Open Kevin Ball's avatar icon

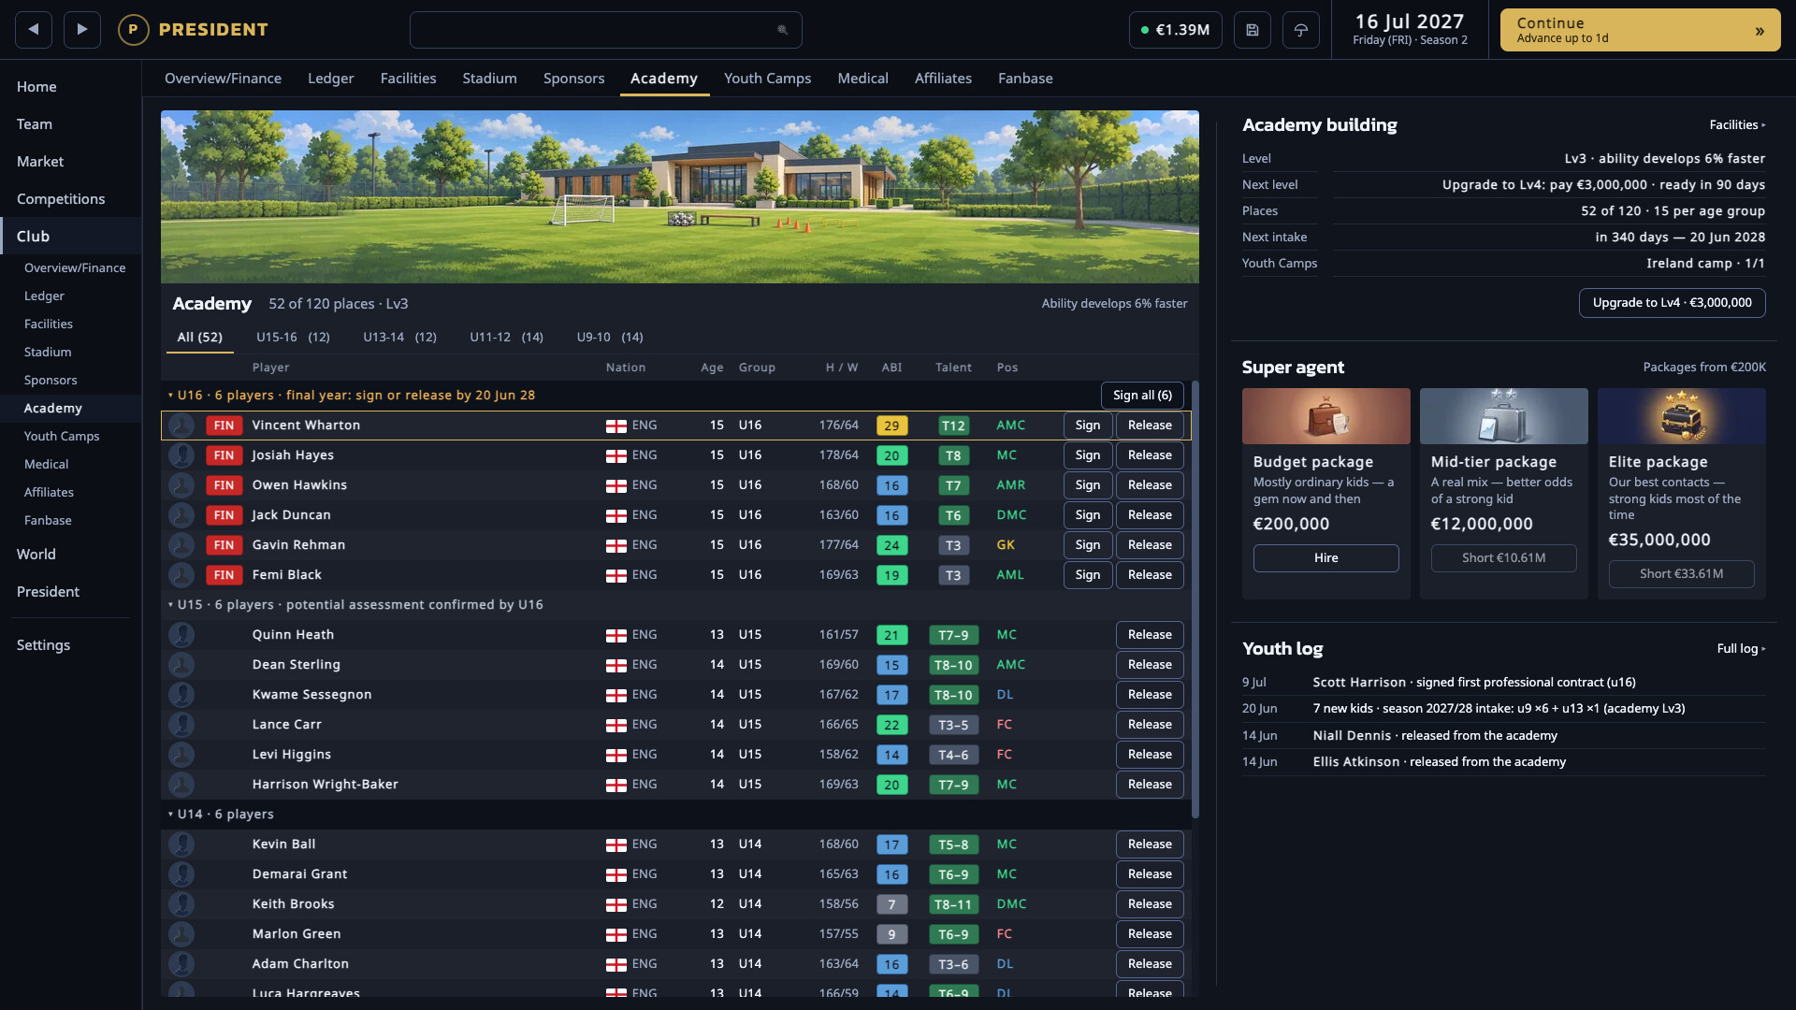tap(181, 844)
